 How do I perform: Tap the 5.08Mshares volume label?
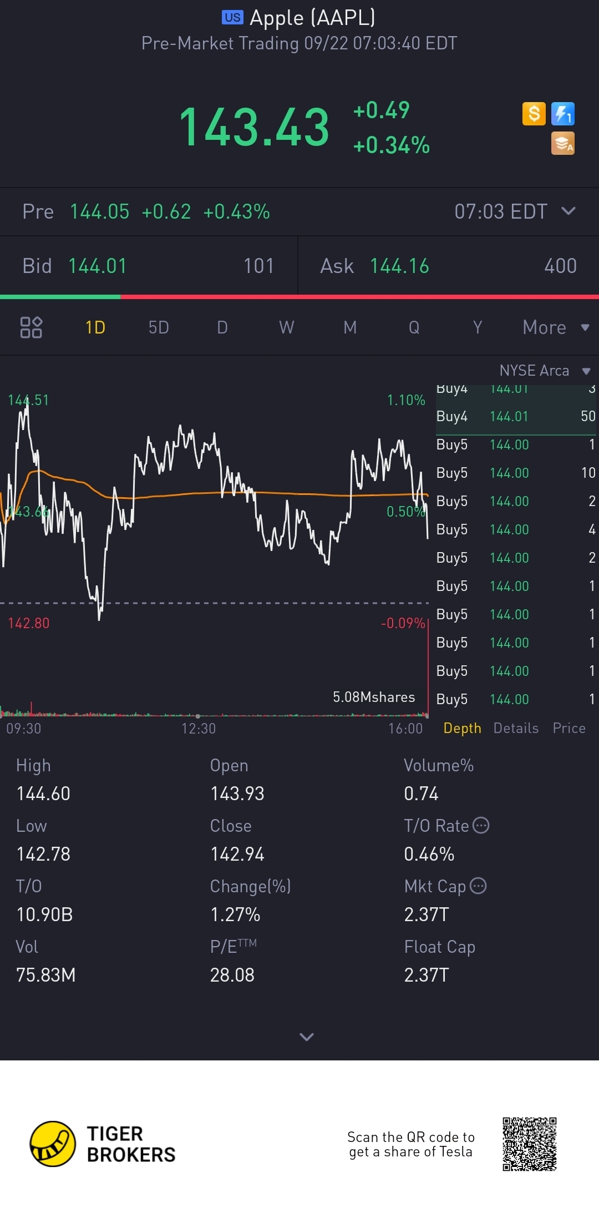point(374,697)
